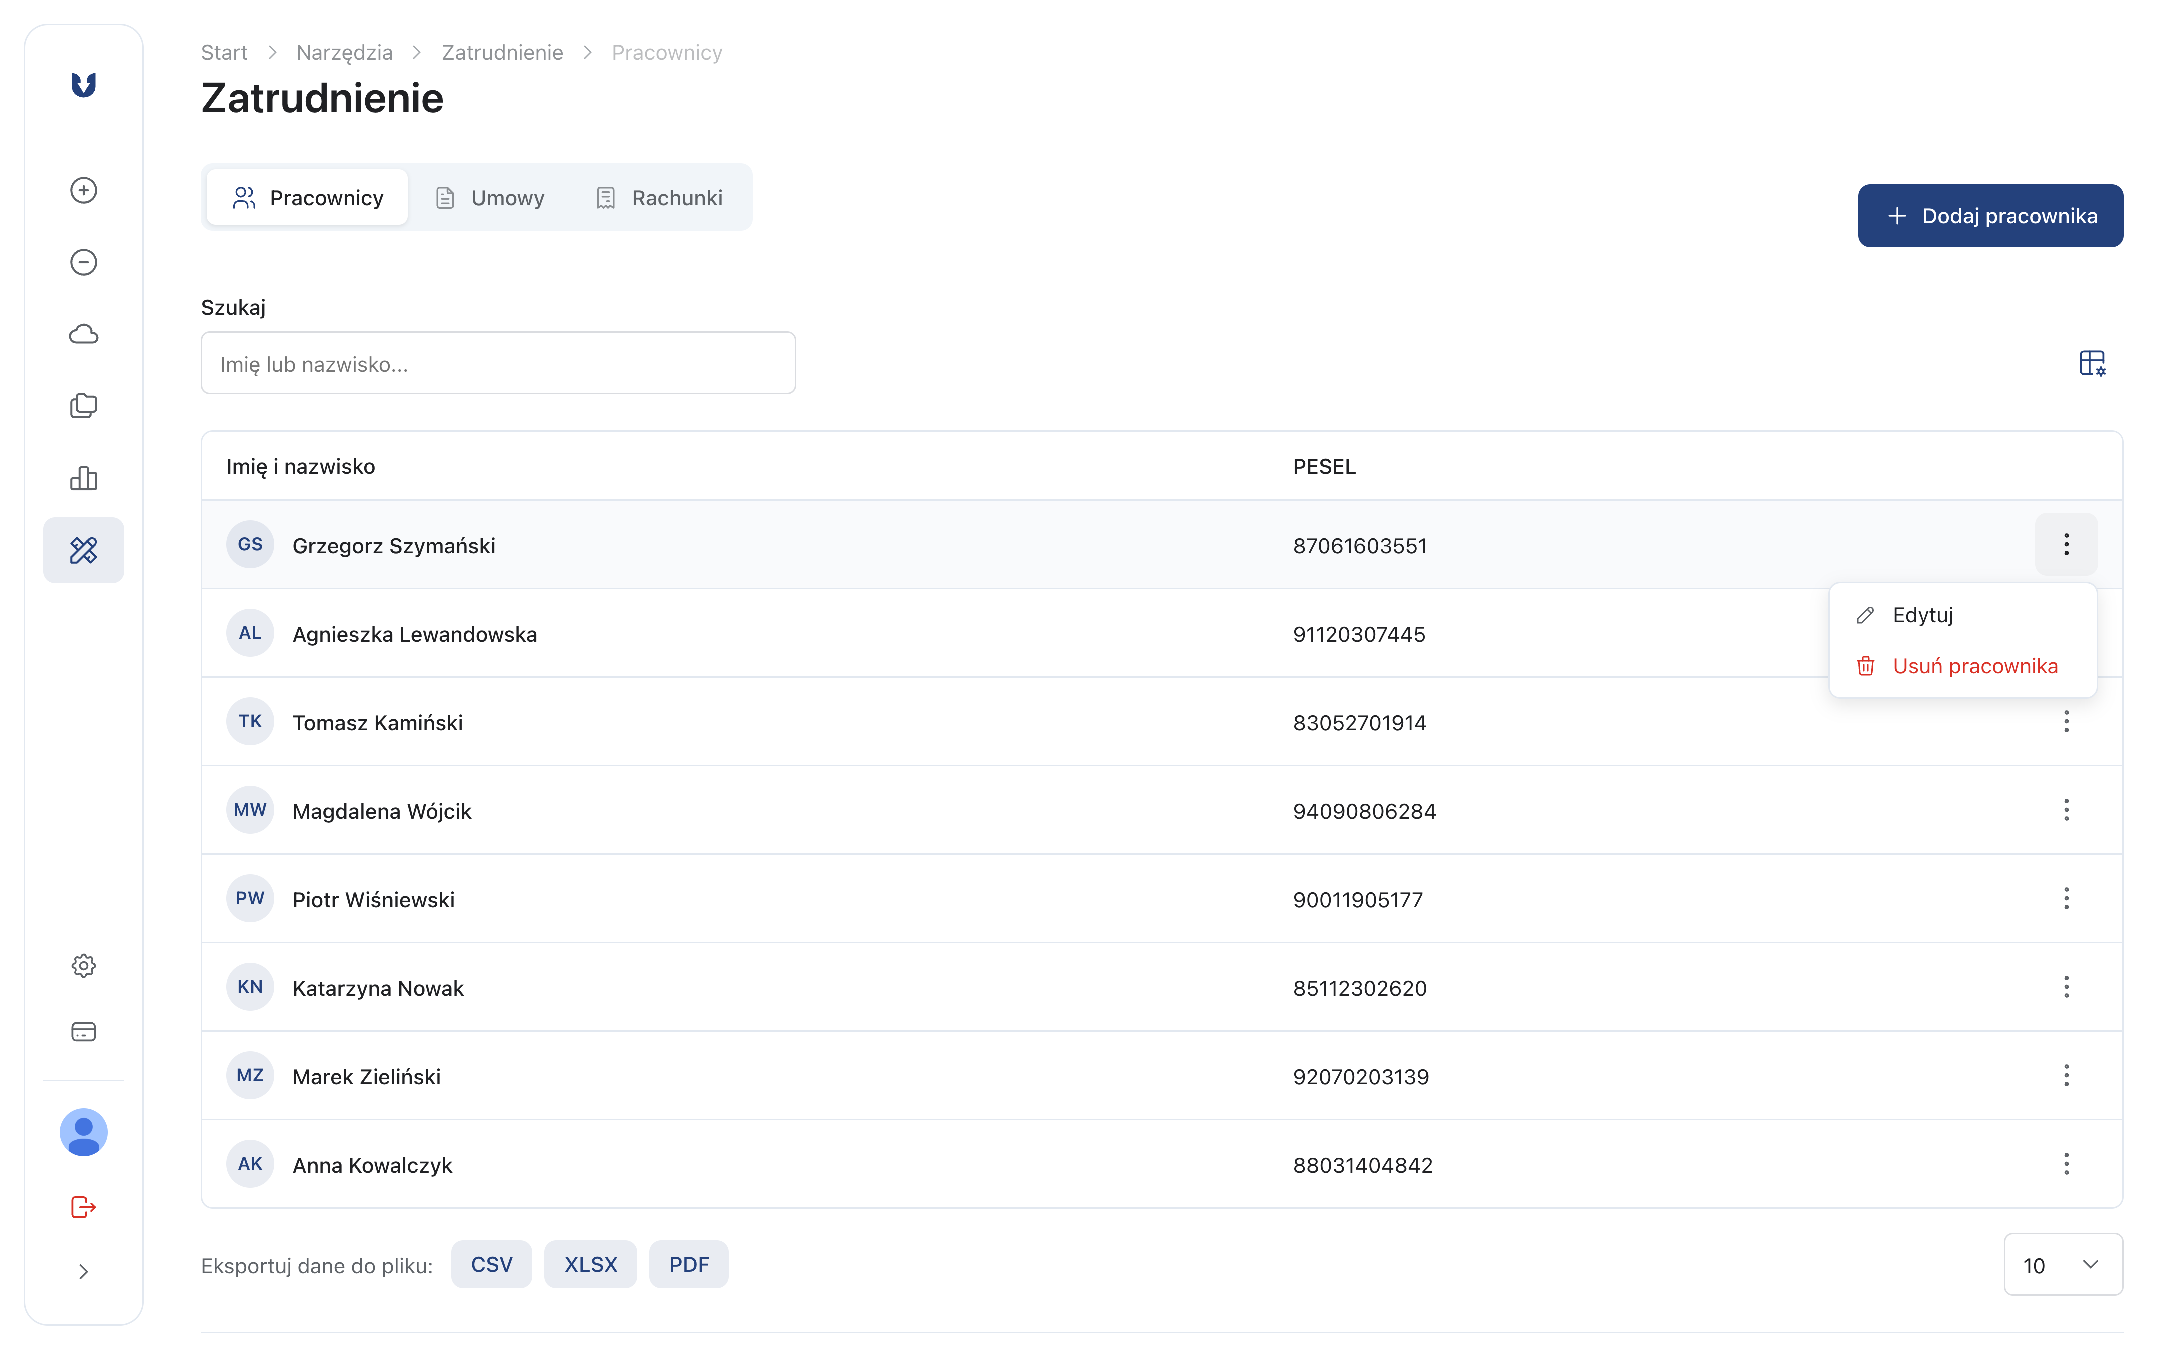The height and width of the screenshot is (1350, 2160).
Task: Open the documents copy icon in sidebar
Action: pyautogui.click(x=84, y=406)
